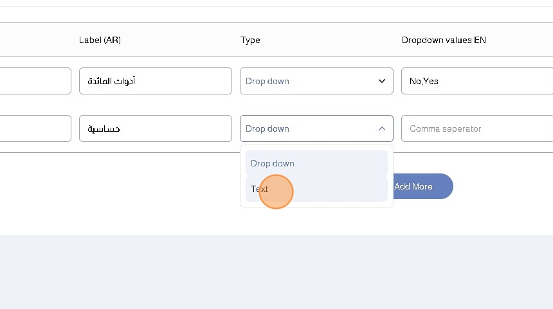Click "Drop down" text in first Type select

[267, 82]
